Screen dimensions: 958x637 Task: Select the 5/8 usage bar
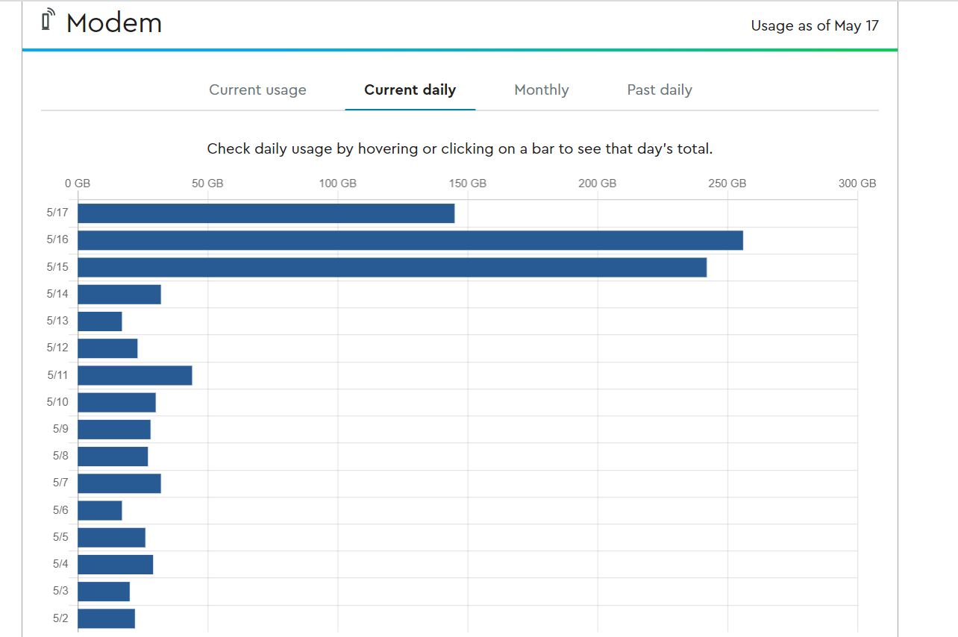click(x=113, y=456)
